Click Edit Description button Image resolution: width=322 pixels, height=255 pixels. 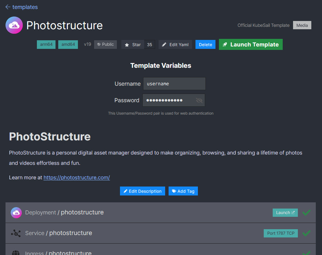[142, 191]
